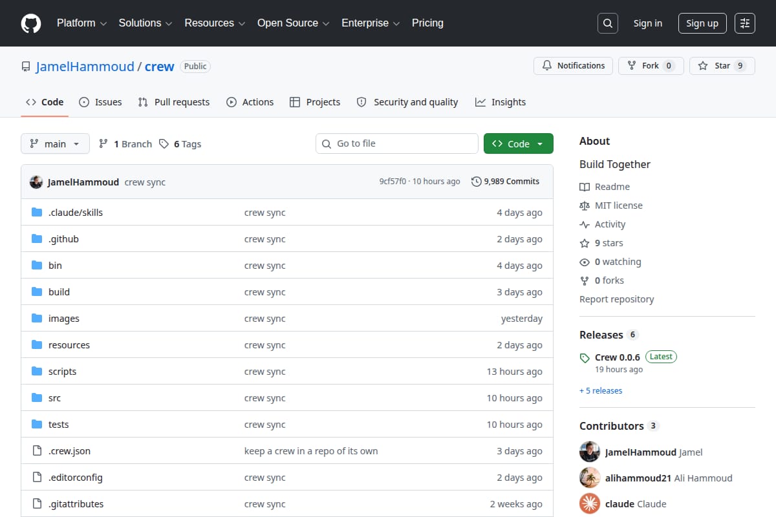Open the images folder

point(64,319)
